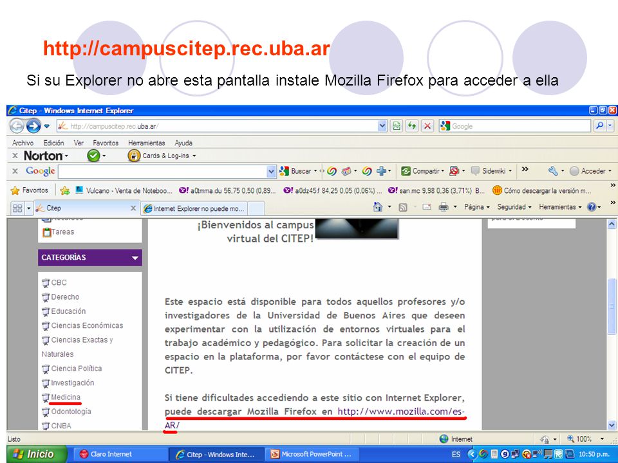Click the Quick Tabs grid icon
Viewport: 618px width, 463px height.
(17, 208)
